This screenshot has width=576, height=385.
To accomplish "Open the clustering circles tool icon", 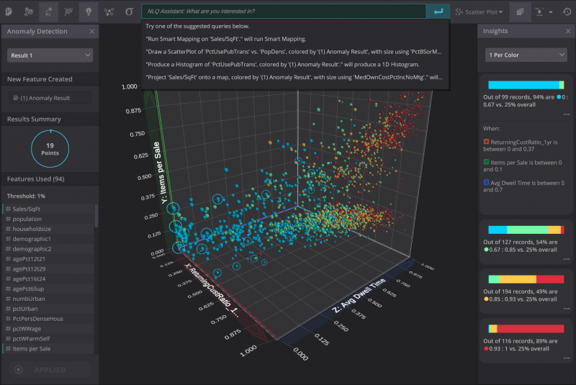I will point(28,12).
